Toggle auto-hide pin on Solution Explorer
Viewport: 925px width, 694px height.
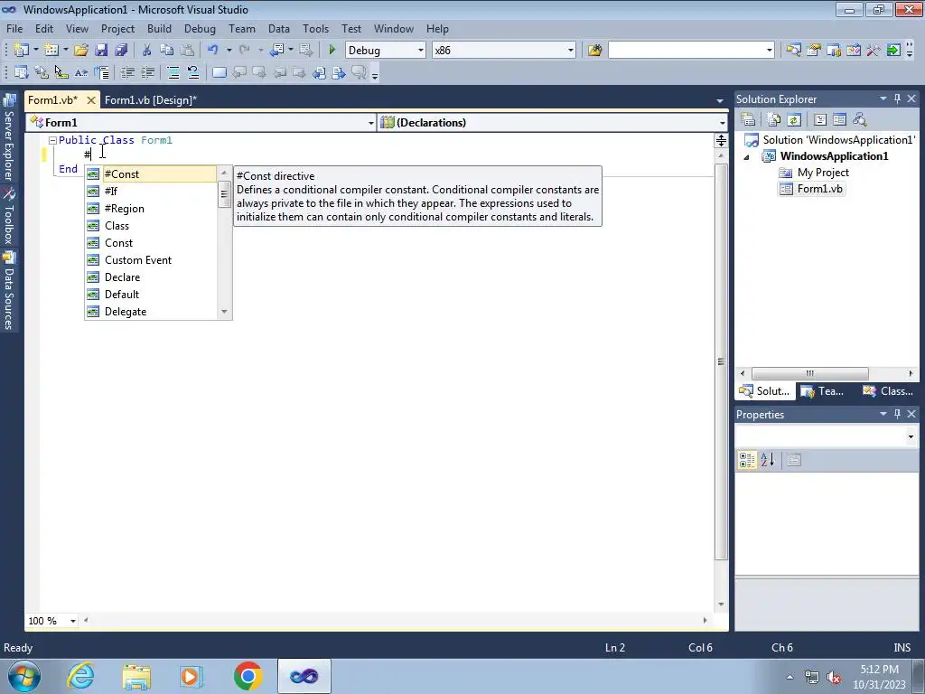[x=897, y=98]
